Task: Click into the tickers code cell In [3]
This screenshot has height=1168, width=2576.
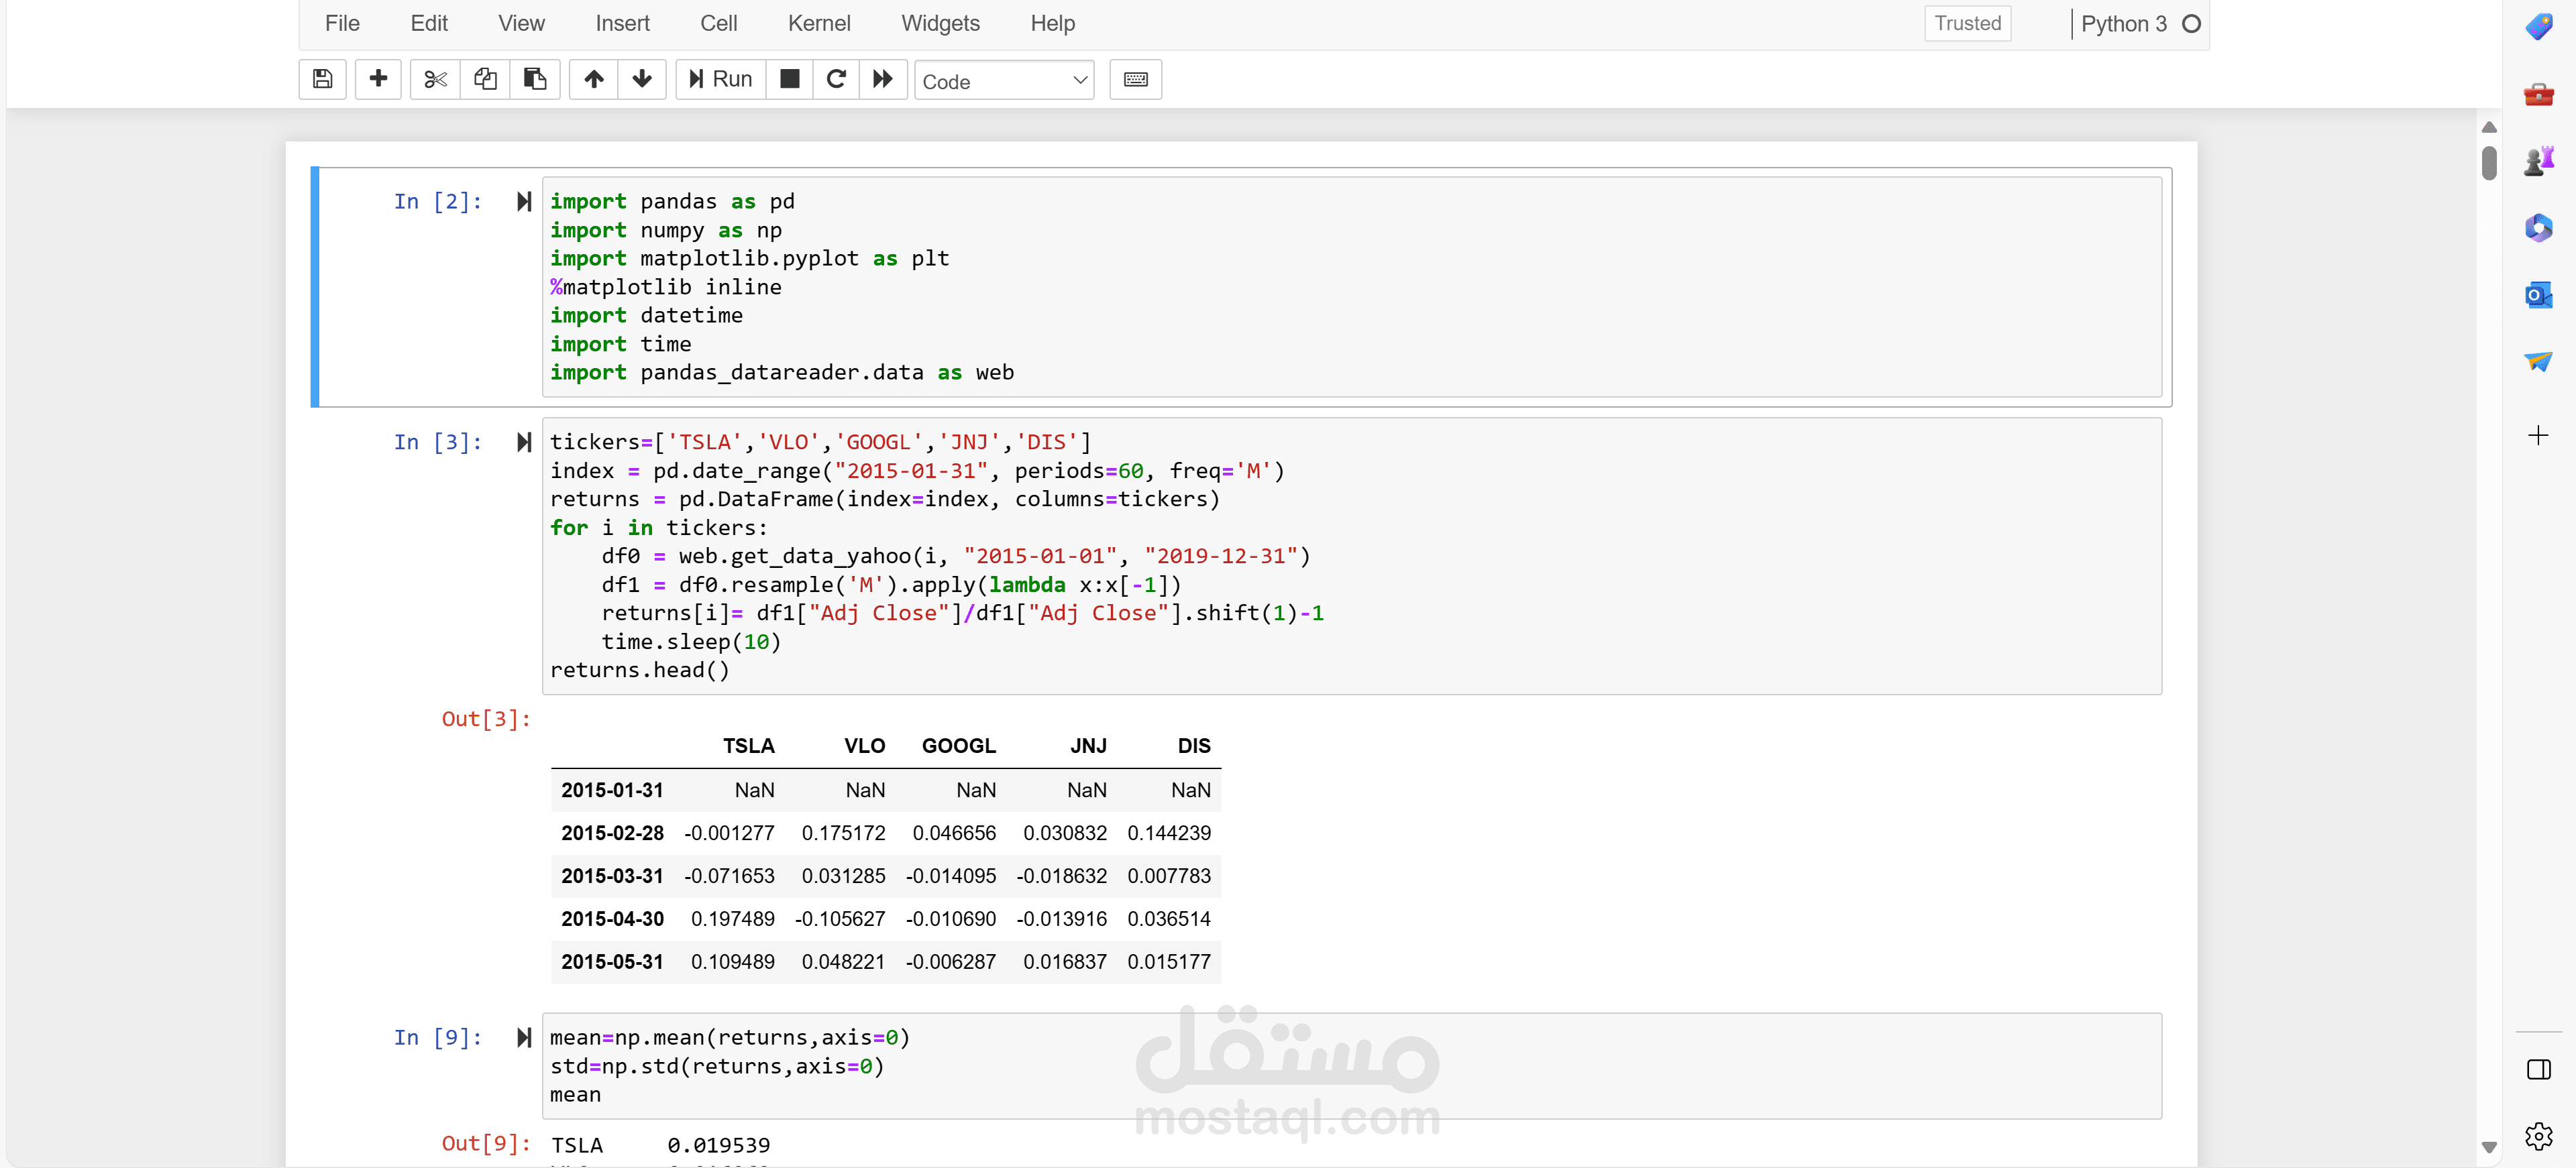Action: 1351,556
